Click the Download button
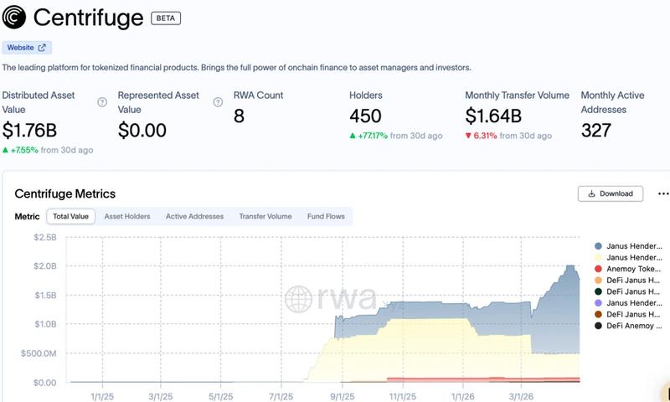 pos(611,193)
